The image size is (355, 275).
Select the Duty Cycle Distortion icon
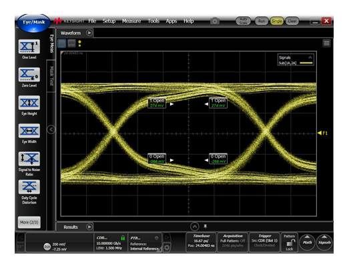click(29, 187)
